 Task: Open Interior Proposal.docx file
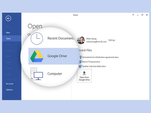(91, 62)
